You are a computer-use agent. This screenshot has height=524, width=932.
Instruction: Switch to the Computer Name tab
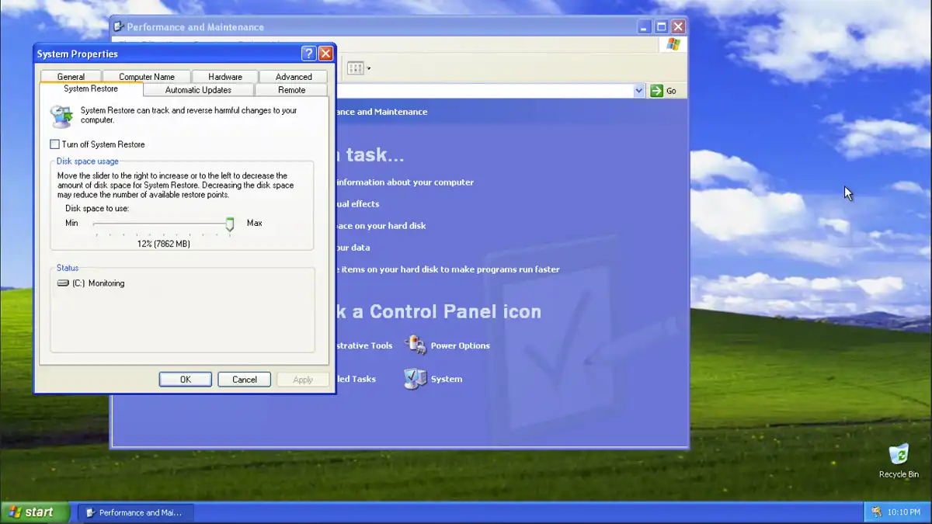click(147, 77)
